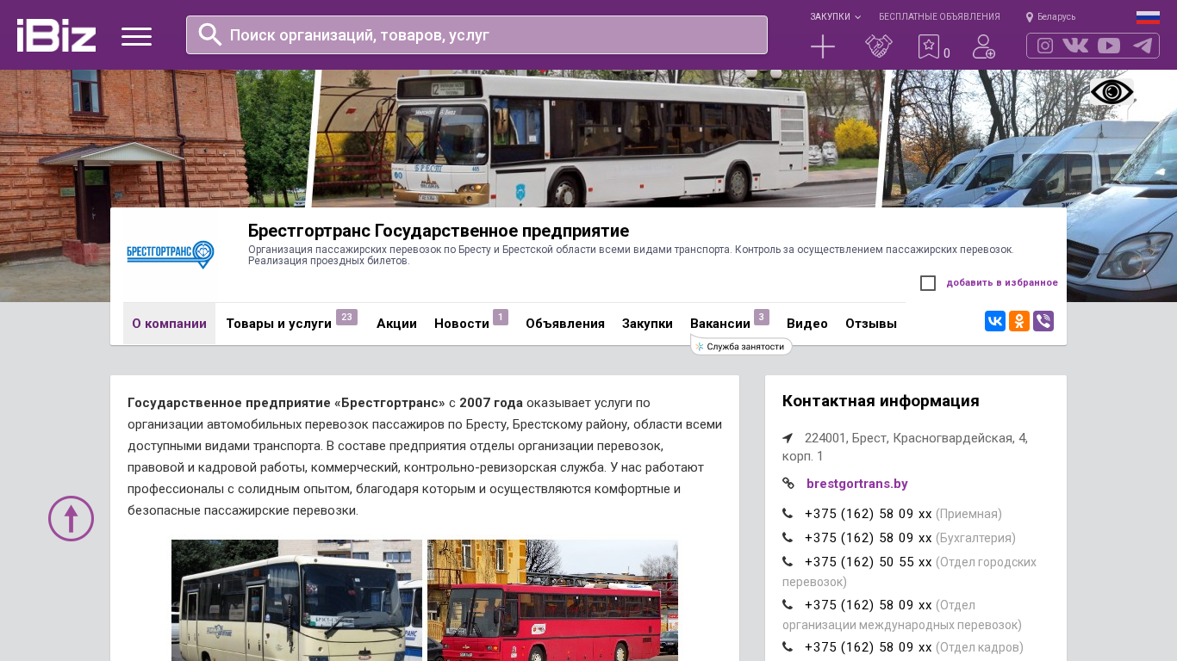The height and width of the screenshot is (661, 1177).
Task: Open the Объявления tab
Action: (565, 324)
